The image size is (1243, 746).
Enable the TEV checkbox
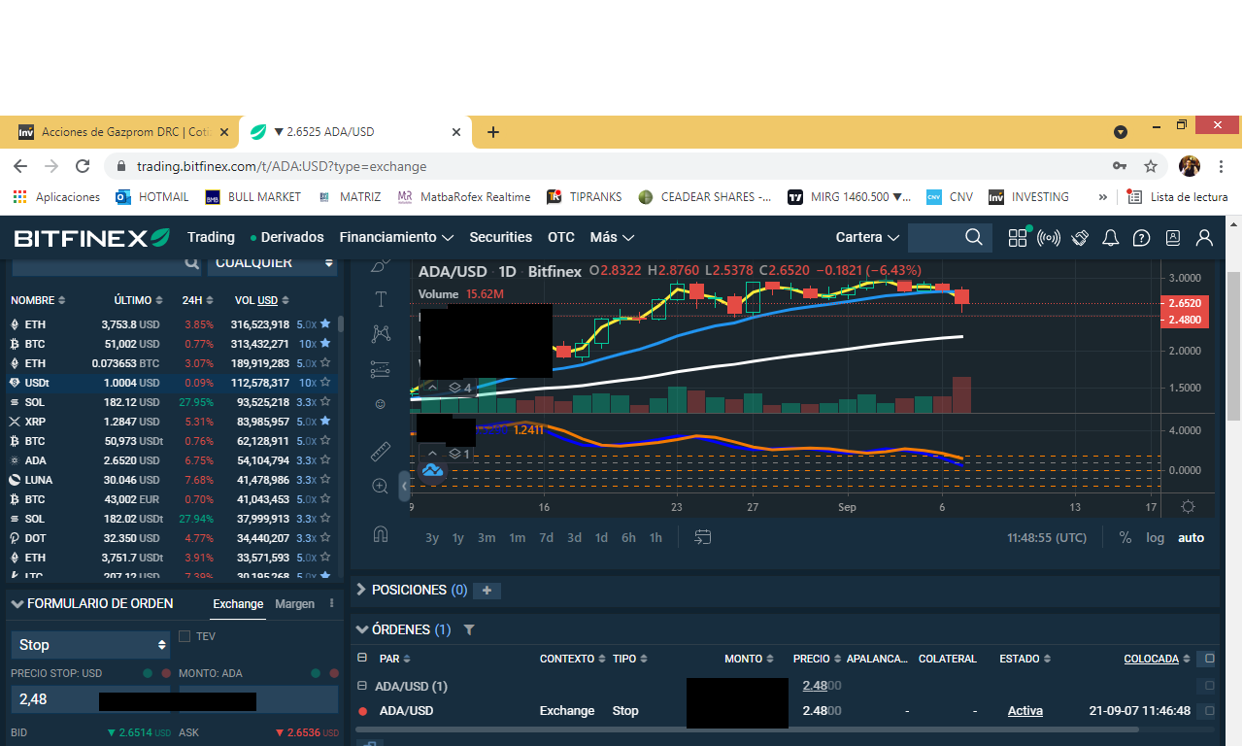pyautogui.click(x=185, y=636)
